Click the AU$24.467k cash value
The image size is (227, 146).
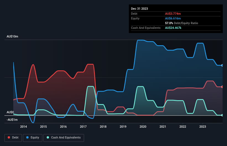tap(173, 28)
